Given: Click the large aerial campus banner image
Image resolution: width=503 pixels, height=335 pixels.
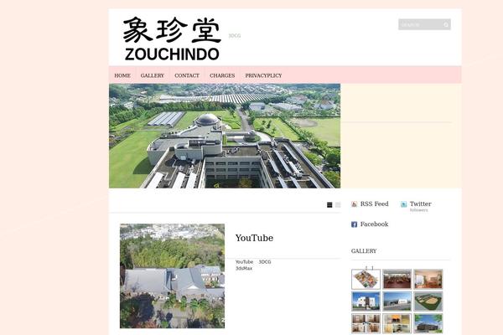Looking at the screenshot, I should (225, 136).
